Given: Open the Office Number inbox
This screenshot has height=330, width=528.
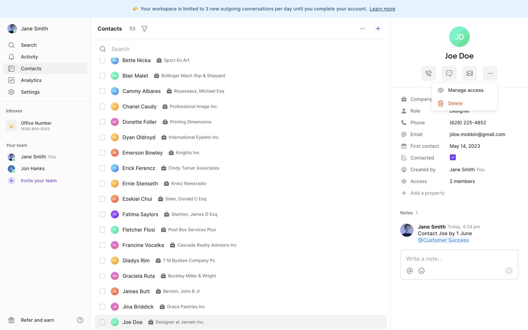Looking at the screenshot, I should click(45, 126).
